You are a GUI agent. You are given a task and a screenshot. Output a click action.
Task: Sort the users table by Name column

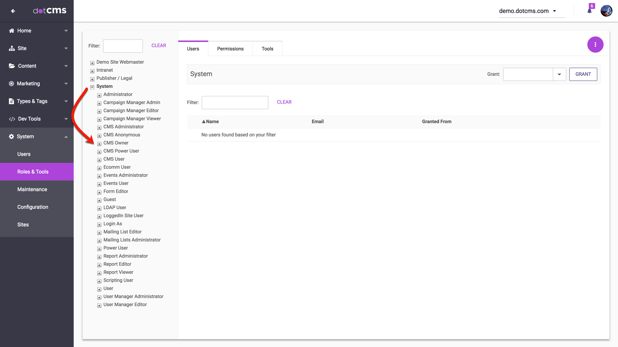[x=211, y=122]
